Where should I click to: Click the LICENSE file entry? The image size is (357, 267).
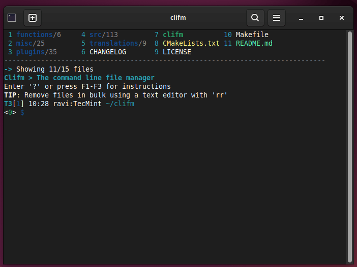(x=177, y=52)
